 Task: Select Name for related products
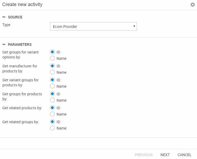point(52,114)
